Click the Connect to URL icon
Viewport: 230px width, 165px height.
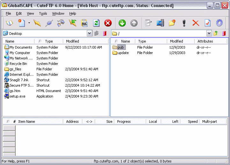point(84,23)
